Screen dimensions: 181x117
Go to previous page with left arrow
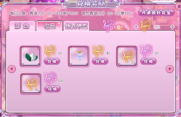pos(12,69)
